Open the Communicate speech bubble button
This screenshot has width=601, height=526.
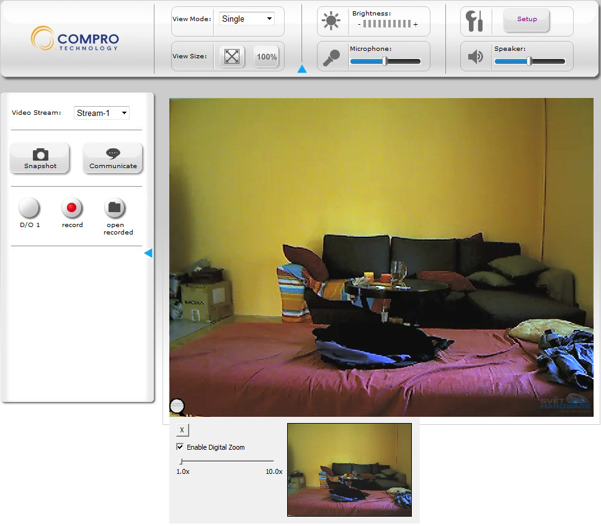[113, 158]
